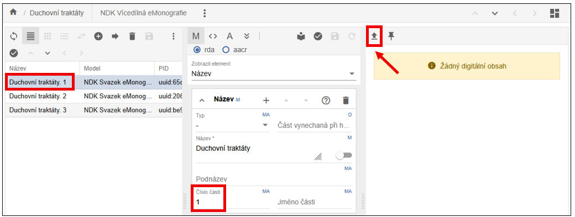Expand more editor views with double chevron

(247, 36)
